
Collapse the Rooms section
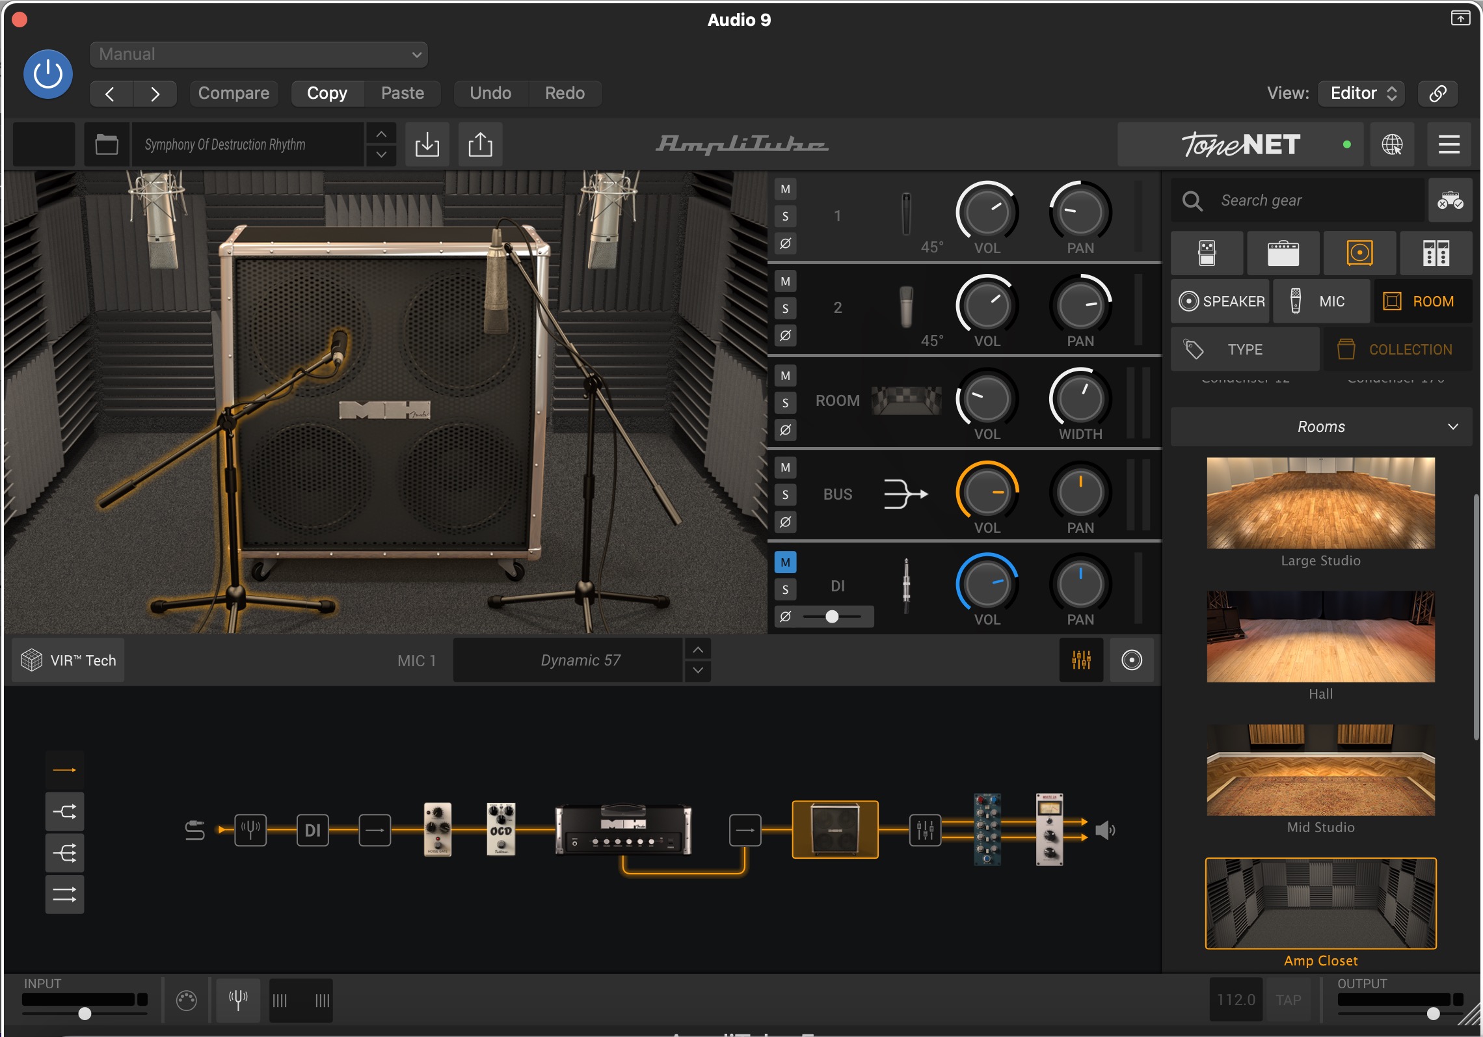point(1321,427)
